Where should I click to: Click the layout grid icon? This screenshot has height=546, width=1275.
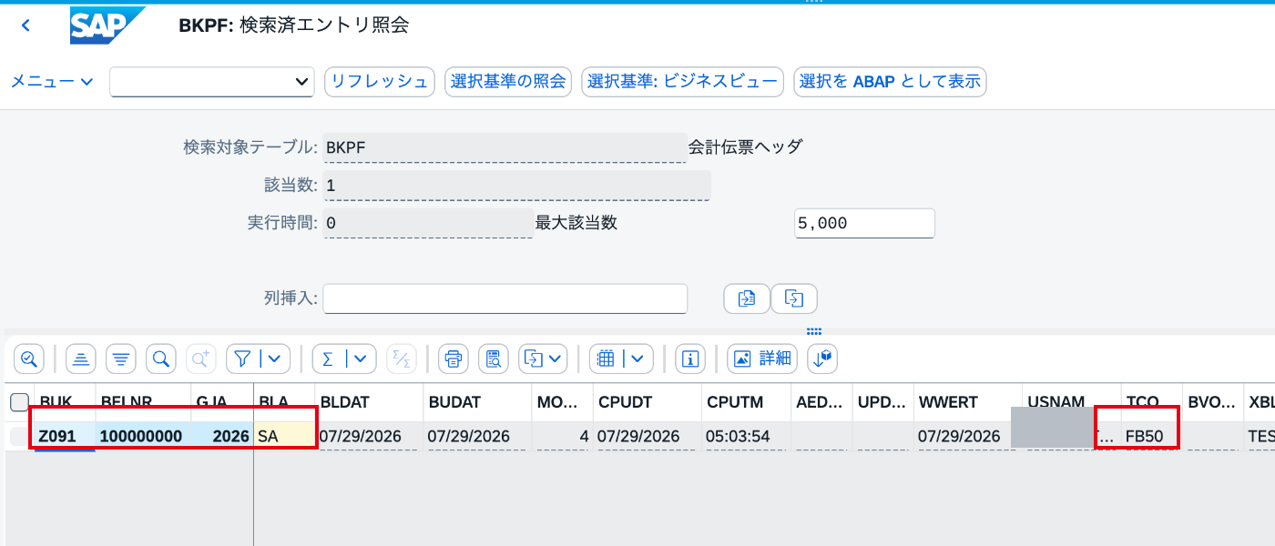click(605, 359)
